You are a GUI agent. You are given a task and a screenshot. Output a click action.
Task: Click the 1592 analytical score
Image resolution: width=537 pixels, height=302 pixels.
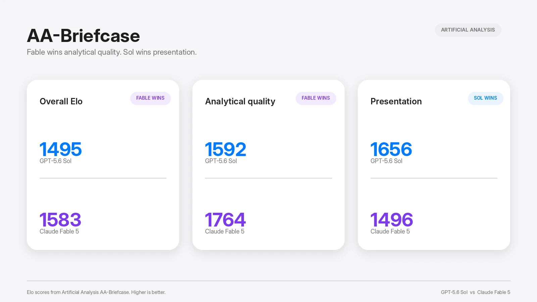[x=226, y=149]
